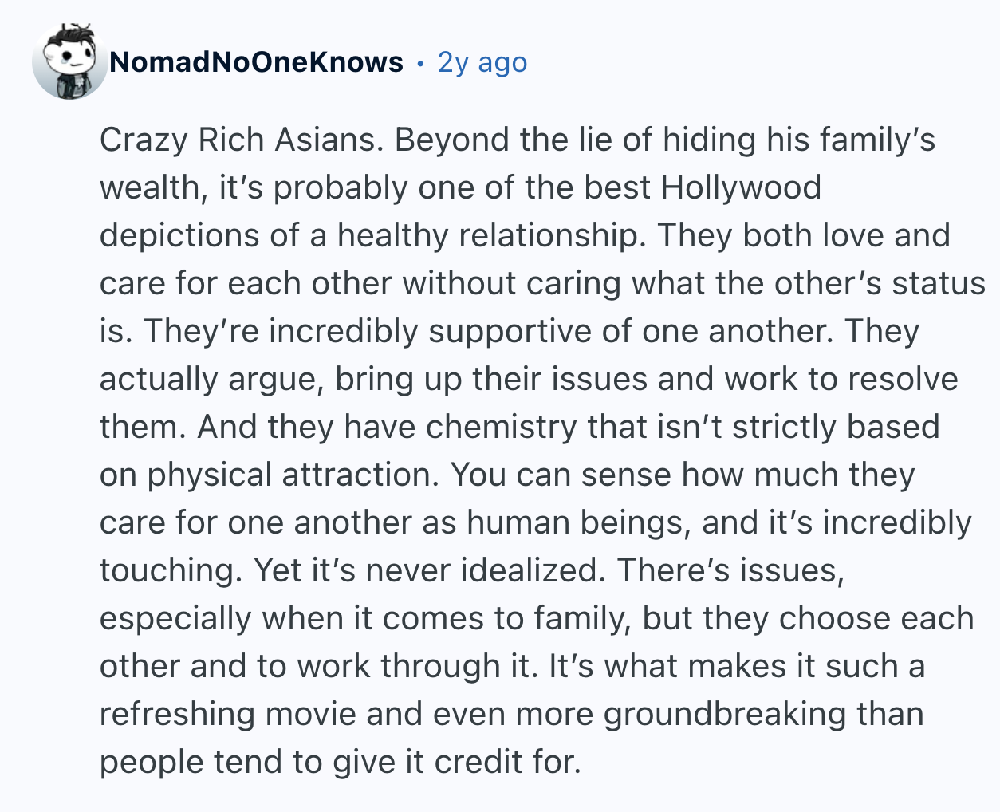
Task: Click the word "especially" in the comment
Action: coord(176,618)
